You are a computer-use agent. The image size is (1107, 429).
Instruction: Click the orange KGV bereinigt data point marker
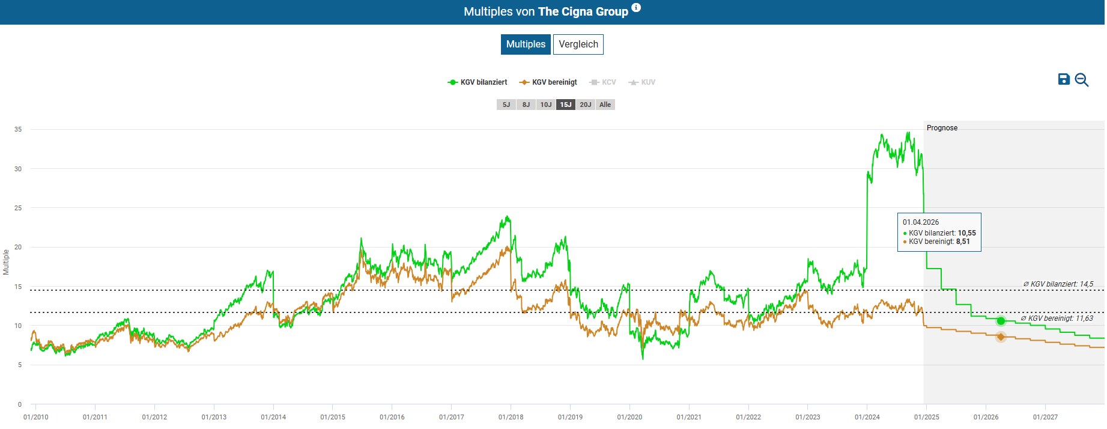(1001, 337)
